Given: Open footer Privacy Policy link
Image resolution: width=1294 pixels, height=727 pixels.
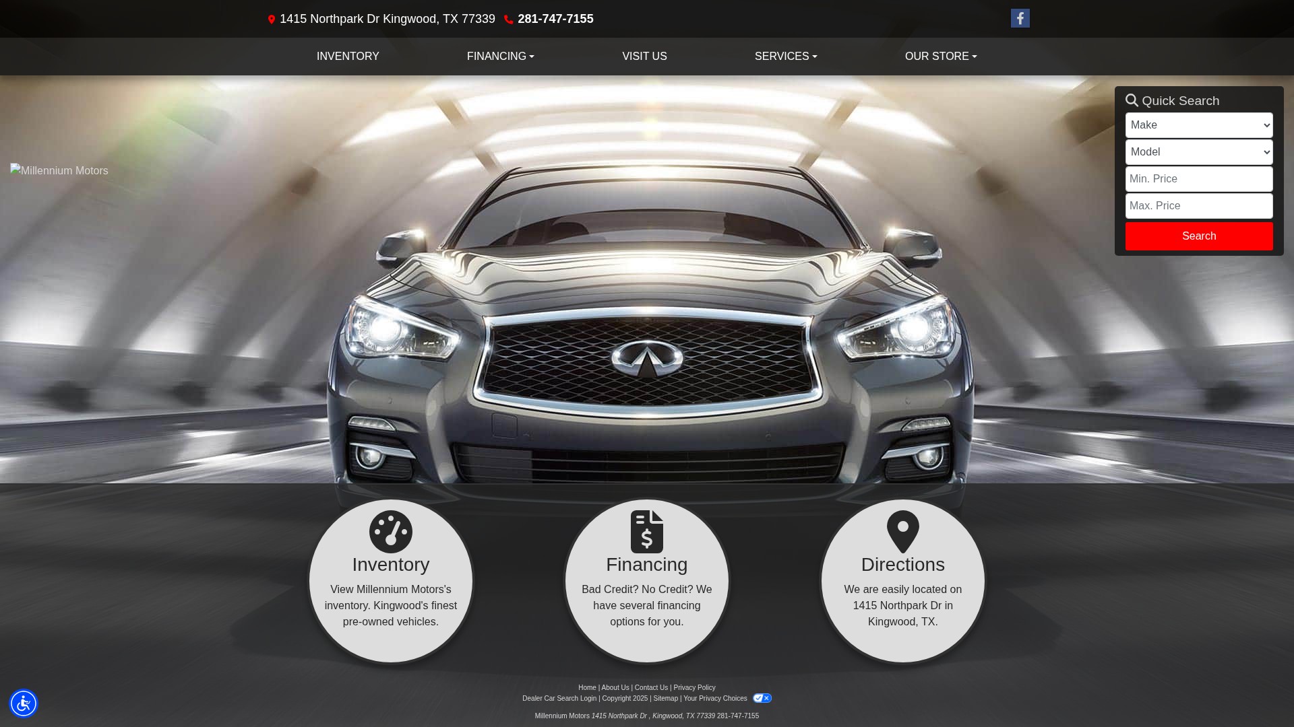Looking at the screenshot, I should pyautogui.click(x=694, y=688).
